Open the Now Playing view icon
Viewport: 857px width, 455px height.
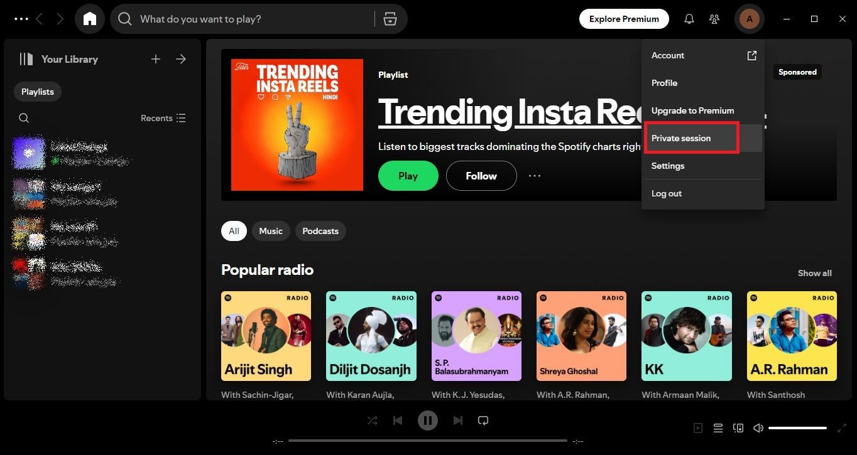[698, 428]
